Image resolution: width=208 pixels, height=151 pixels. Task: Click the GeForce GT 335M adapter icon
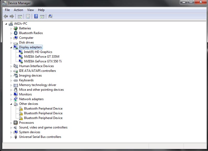click(21, 57)
